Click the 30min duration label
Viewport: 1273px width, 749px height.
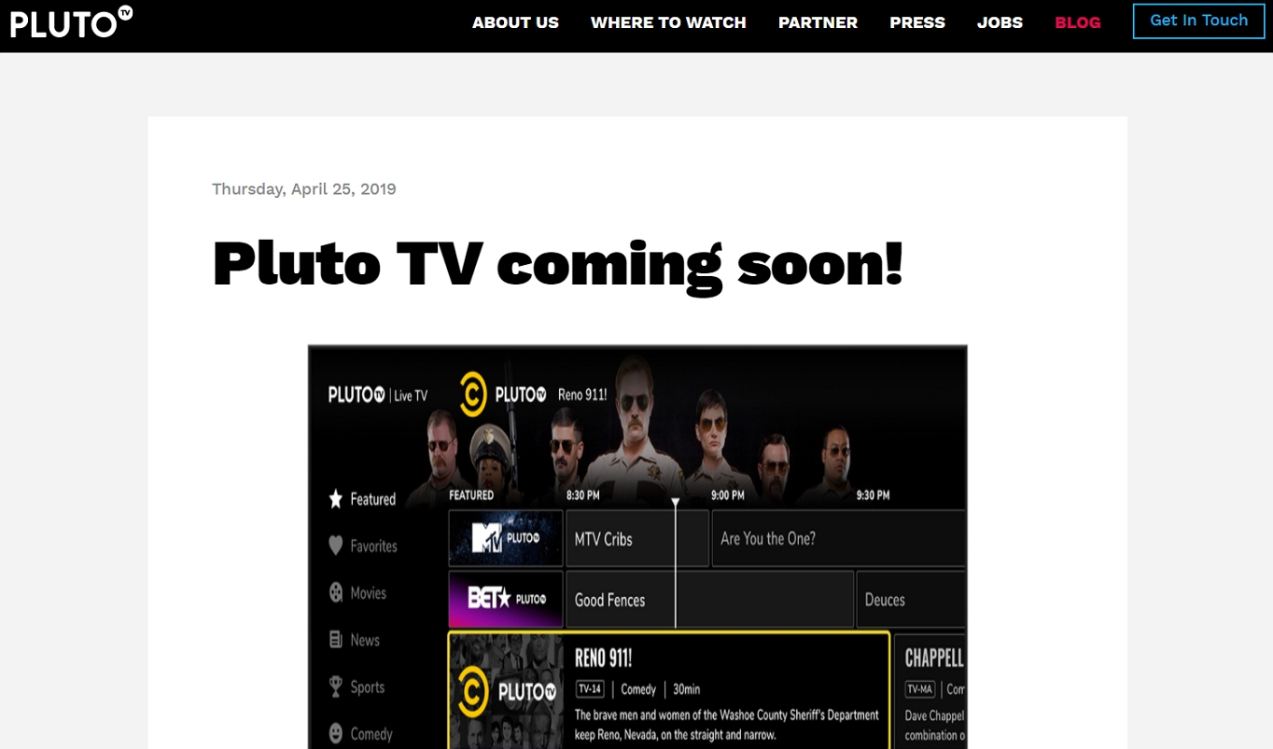[x=687, y=689]
